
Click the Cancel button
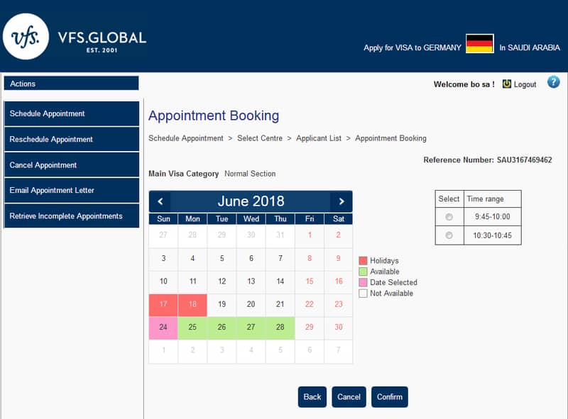click(x=349, y=397)
